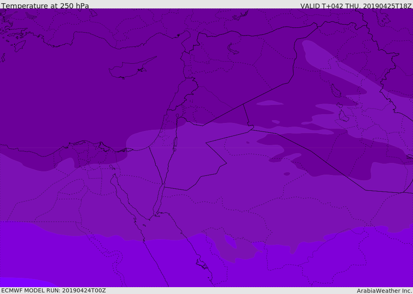Image resolution: width=413 pixels, height=294 pixels.
Task: Click the 'ECMWF MODEL RUN: 20190424T00Z' footer text
Action: tap(54, 290)
